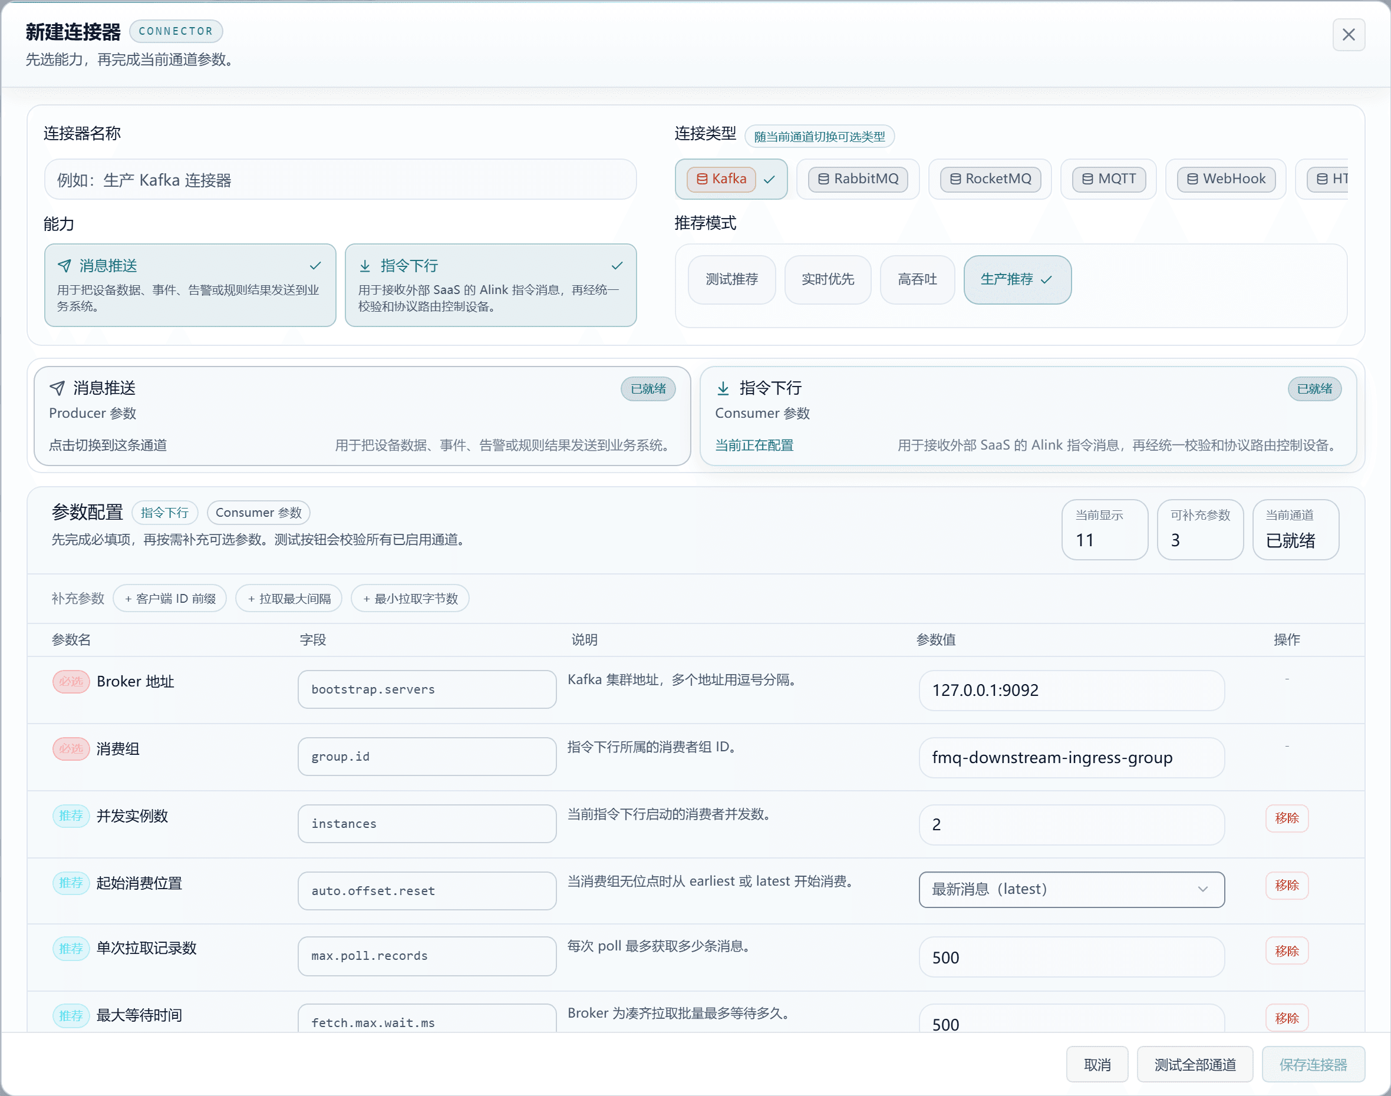The height and width of the screenshot is (1096, 1391).
Task: Add the 客户端 ID 前缀 supplementary parameter
Action: [170, 599]
